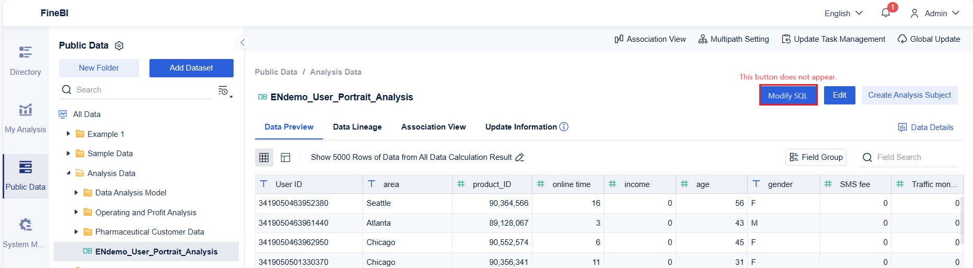Click the Public Data settings gear
This screenshot has height=268, width=973.
(x=119, y=46)
